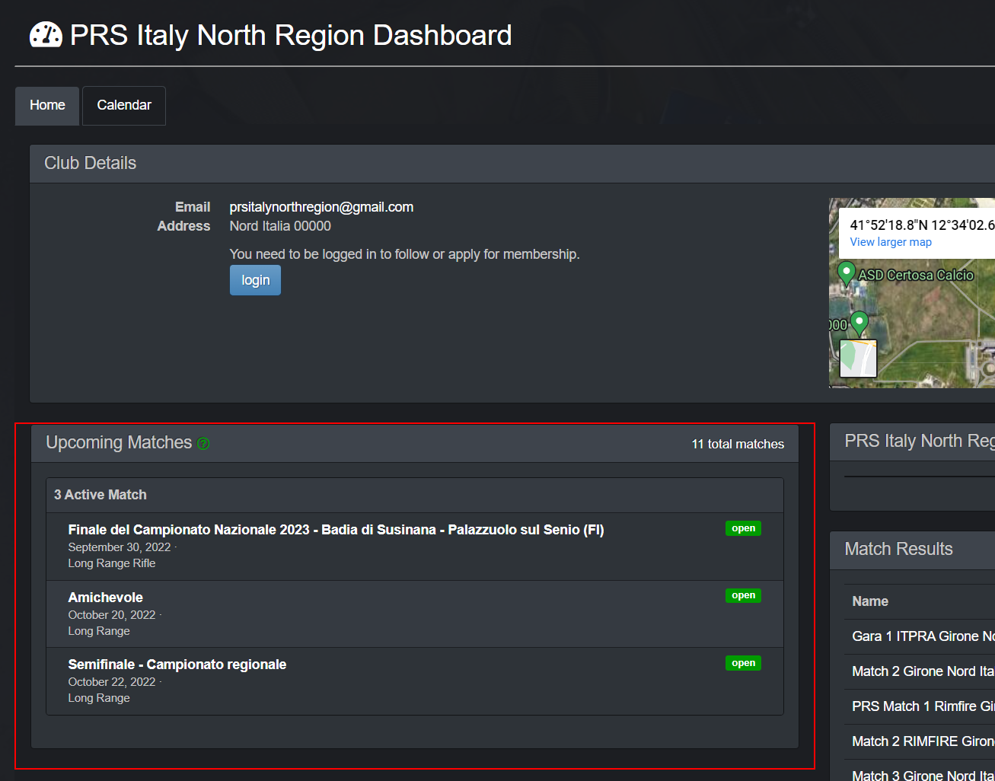
Task: Click the October 22, 2022 date
Action: 112,682
